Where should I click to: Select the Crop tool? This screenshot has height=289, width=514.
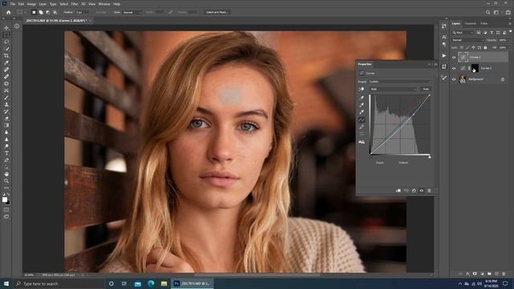coord(6,55)
